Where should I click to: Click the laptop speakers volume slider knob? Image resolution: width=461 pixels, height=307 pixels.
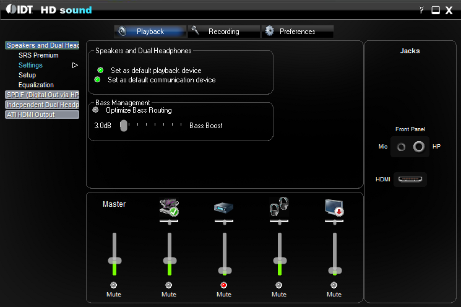coord(170,261)
